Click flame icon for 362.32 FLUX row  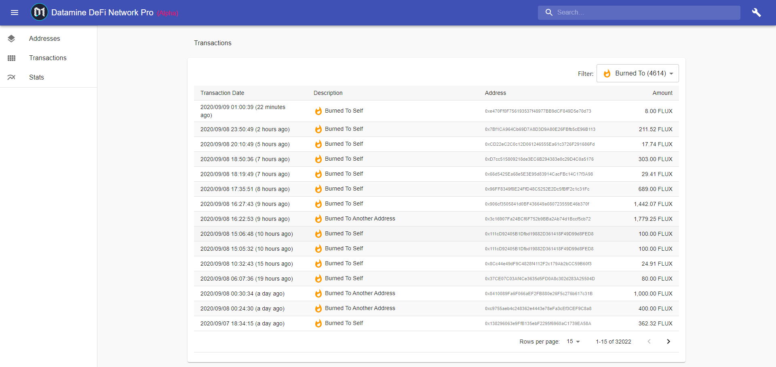318,323
